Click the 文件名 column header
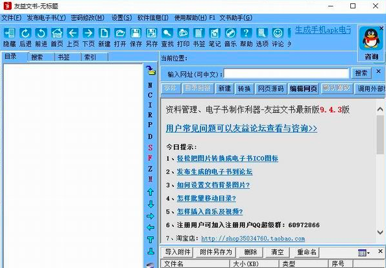Screen dimensions: 386x268 click(x=195, y=263)
